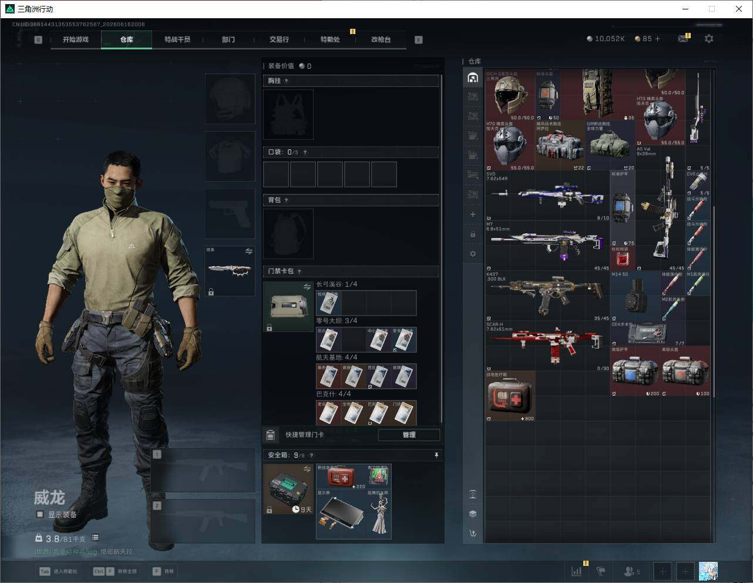
Task: Select the GIR野战胸挂 chest rig
Action: 610,145
